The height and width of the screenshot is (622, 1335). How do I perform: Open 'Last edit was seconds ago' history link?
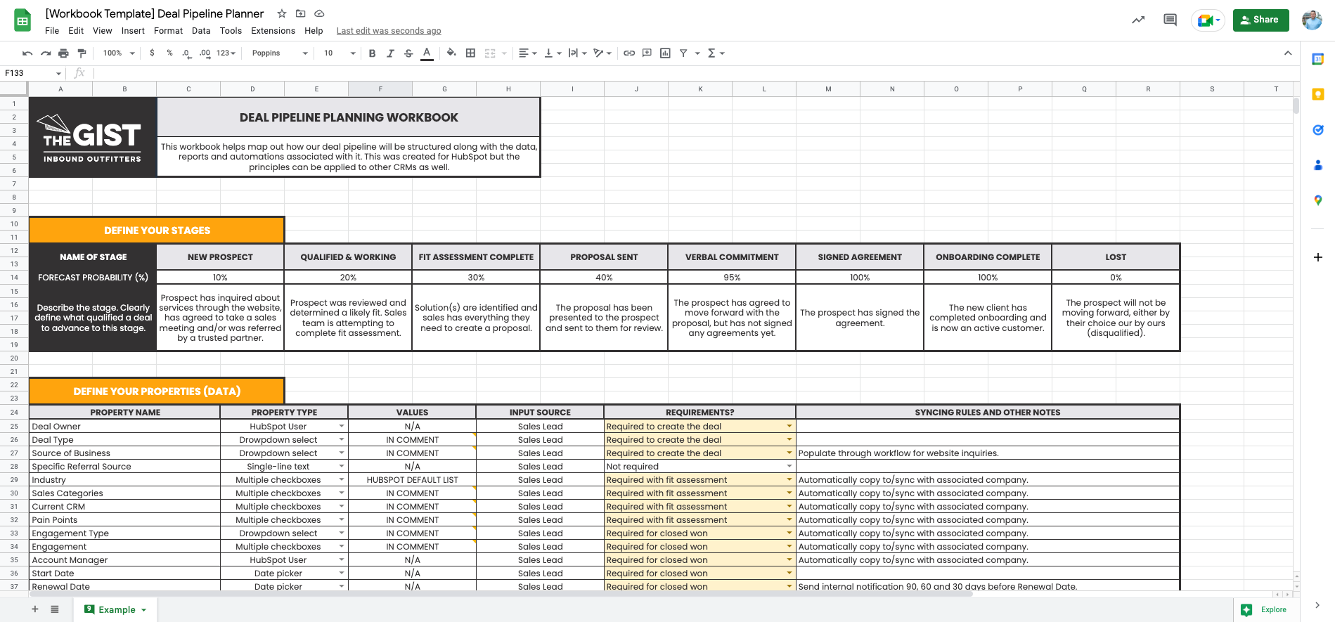click(389, 31)
